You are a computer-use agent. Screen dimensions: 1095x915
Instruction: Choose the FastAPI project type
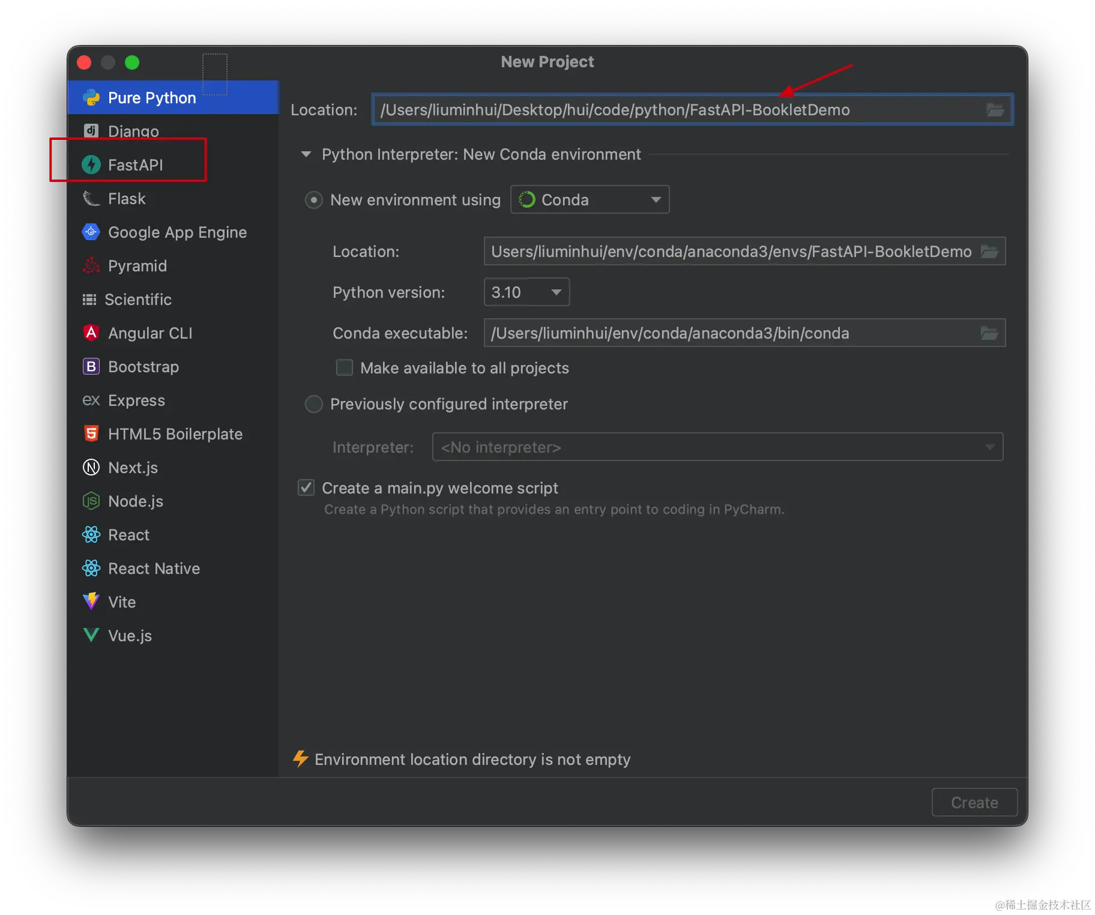(173, 165)
